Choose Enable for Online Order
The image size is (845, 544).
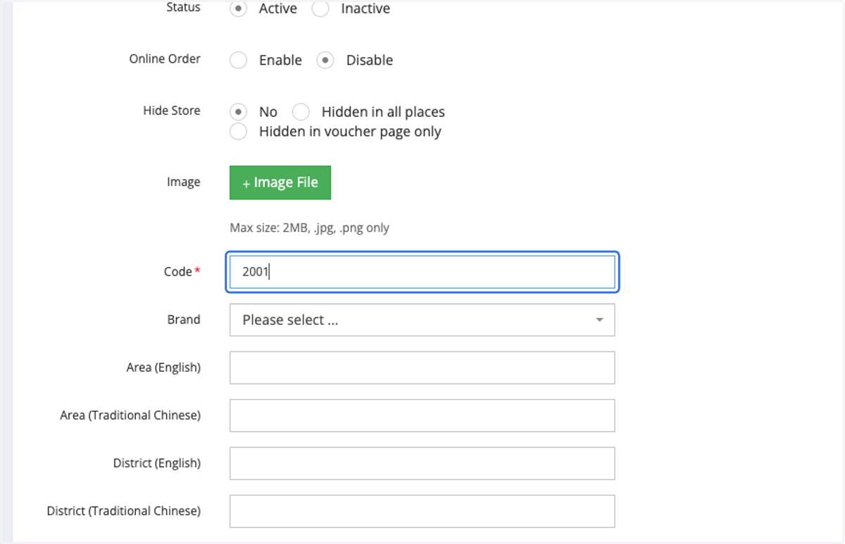[x=239, y=61]
